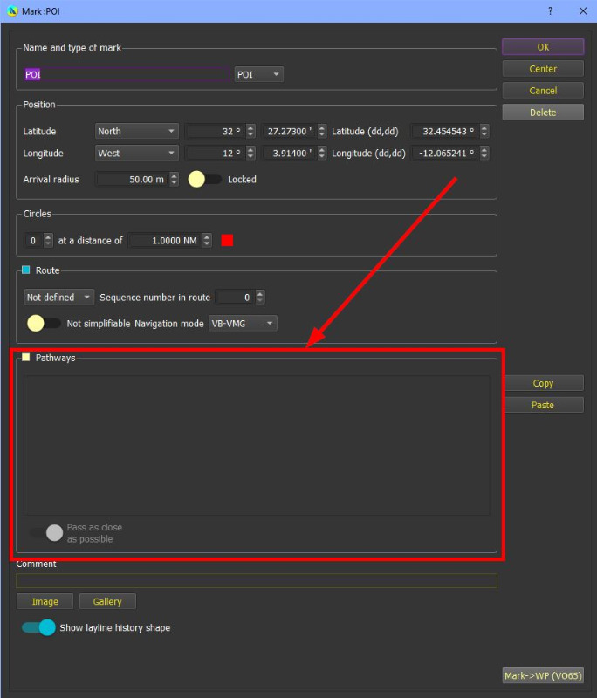
Task: Click the Center button
Action: click(x=542, y=69)
